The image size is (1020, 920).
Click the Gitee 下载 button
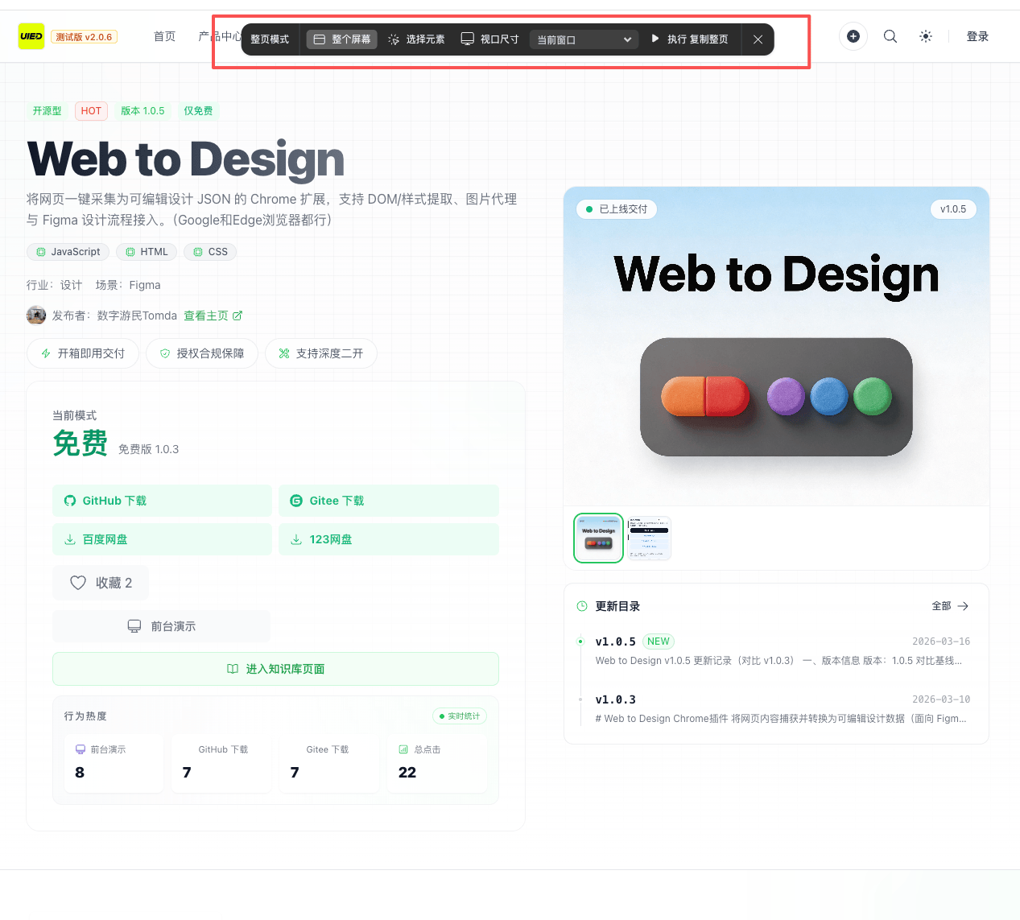[389, 501]
